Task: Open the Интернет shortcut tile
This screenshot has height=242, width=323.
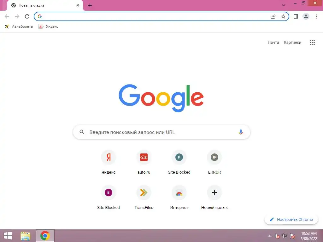Action: tap(179, 198)
